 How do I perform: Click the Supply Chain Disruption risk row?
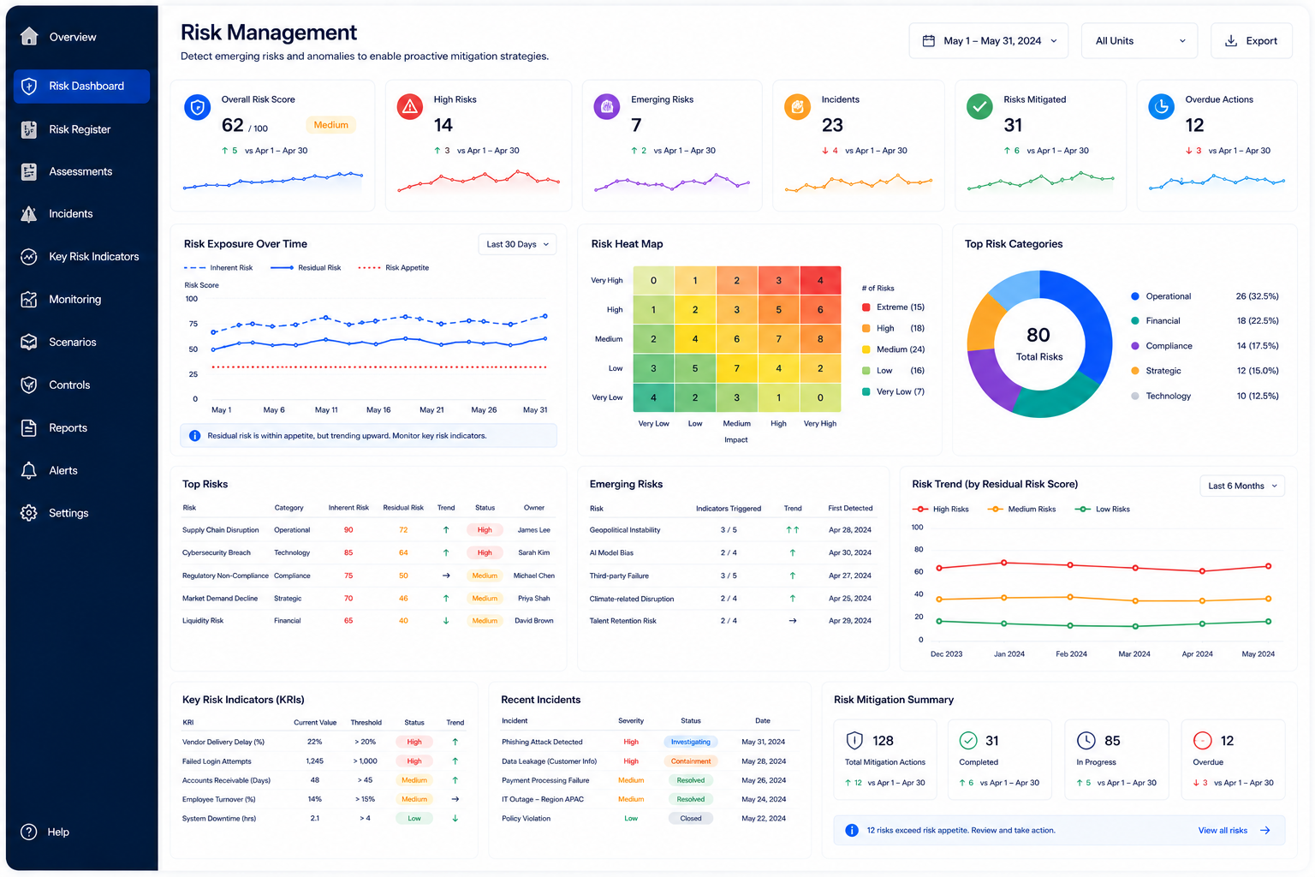coord(368,530)
